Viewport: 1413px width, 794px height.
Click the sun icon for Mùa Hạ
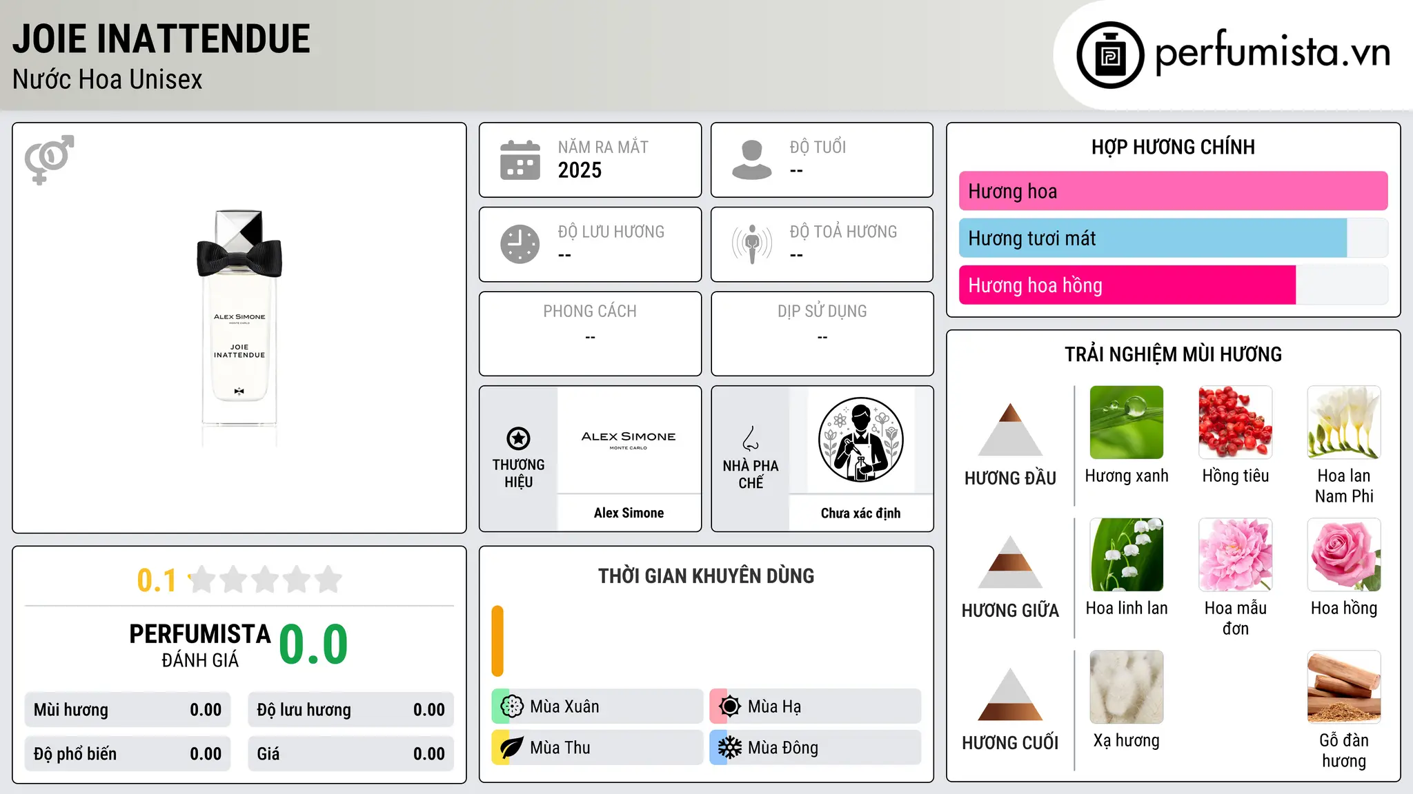730,706
